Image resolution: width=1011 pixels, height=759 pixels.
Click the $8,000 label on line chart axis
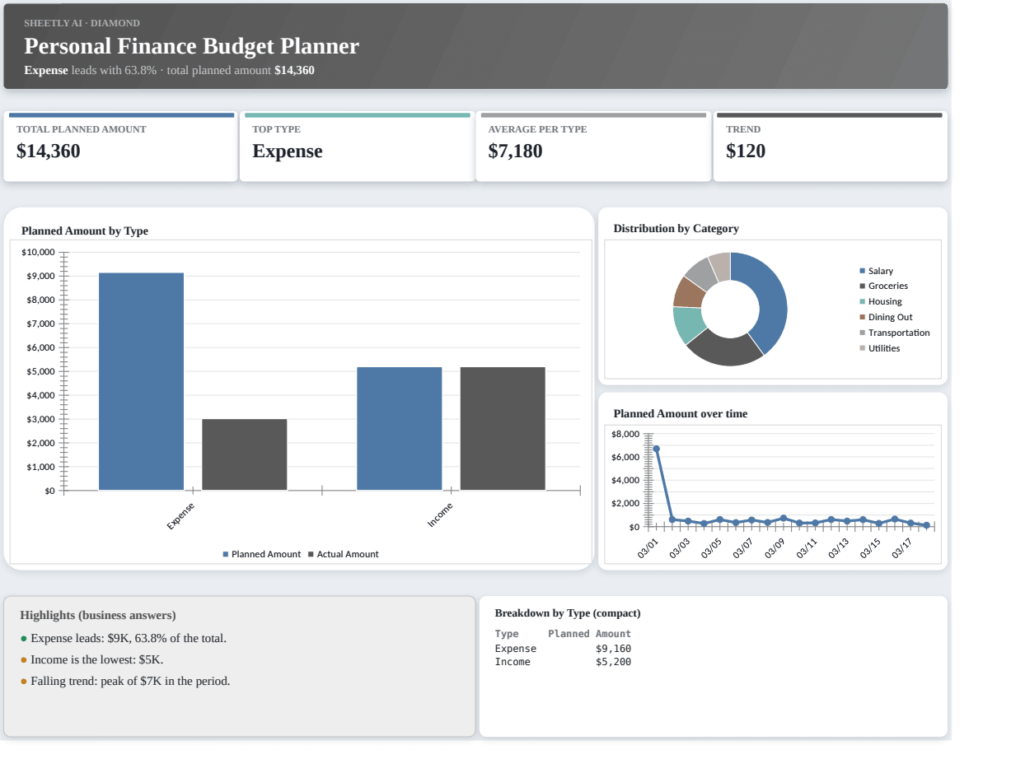click(625, 434)
